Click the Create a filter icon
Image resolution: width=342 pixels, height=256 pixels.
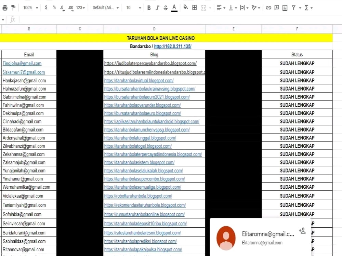pos(294,8)
